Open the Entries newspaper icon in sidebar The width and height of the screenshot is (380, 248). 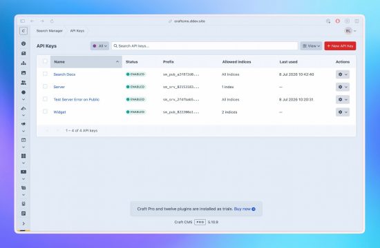point(23,54)
